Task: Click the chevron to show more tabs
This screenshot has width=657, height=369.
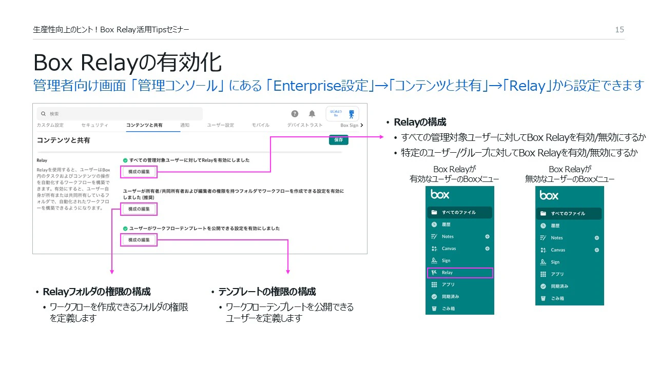Action: (362, 125)
